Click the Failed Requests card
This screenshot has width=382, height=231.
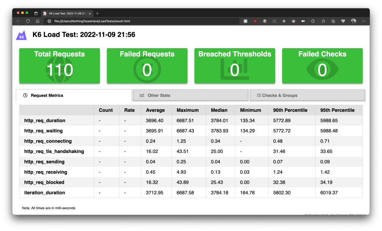147,65
